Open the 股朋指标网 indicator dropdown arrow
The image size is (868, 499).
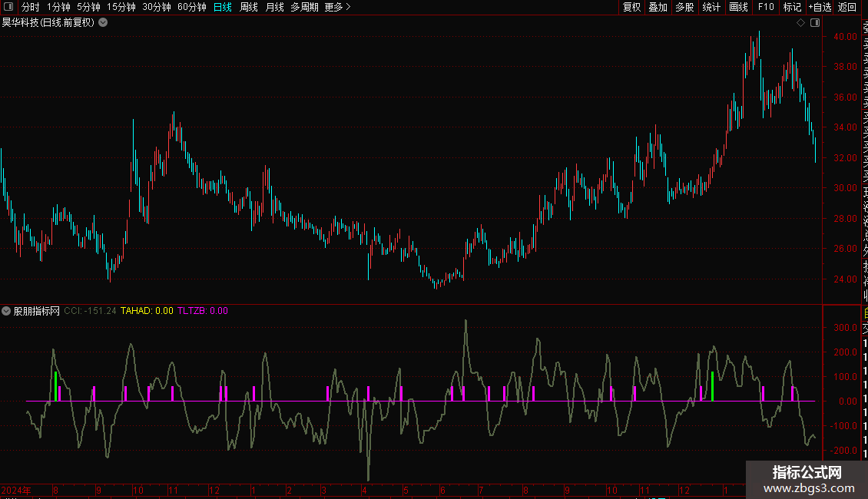pyautogui.click(x=6, y=311)
